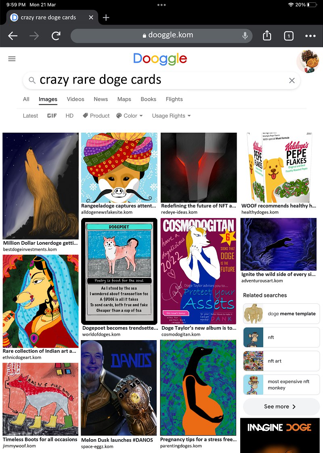323x453 pixels.
Task: Toggle the GIF filter
Action: [x=52, y=116]
